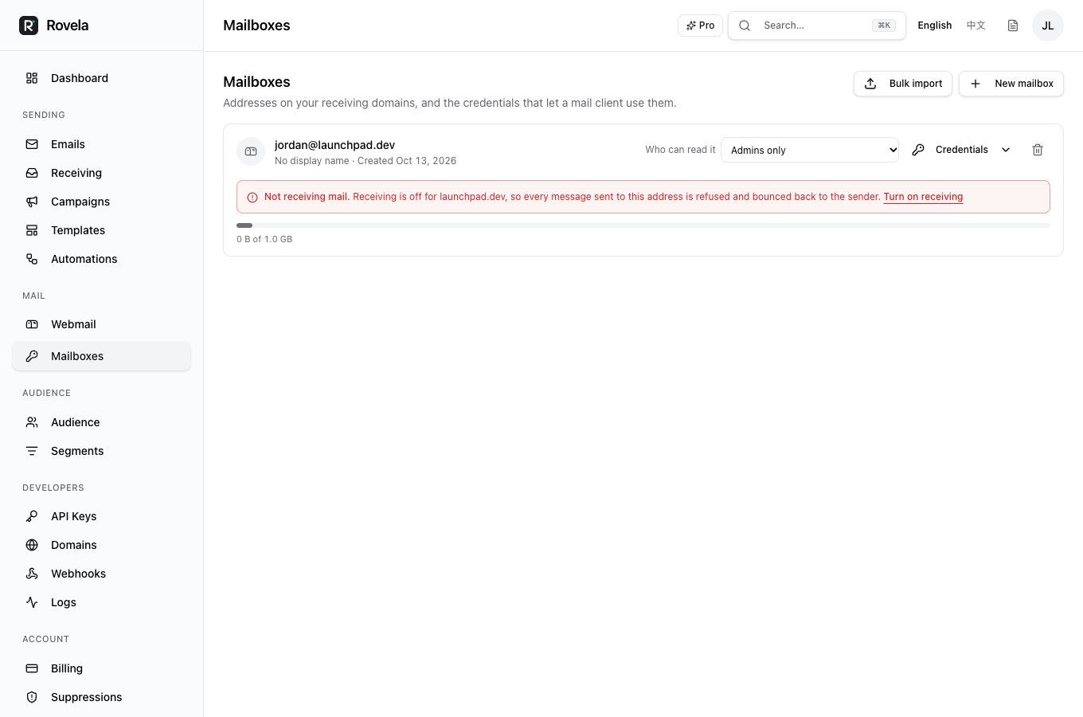
Task: Follow the 'Turn on receiving' link
Action: tap(923, 197)
